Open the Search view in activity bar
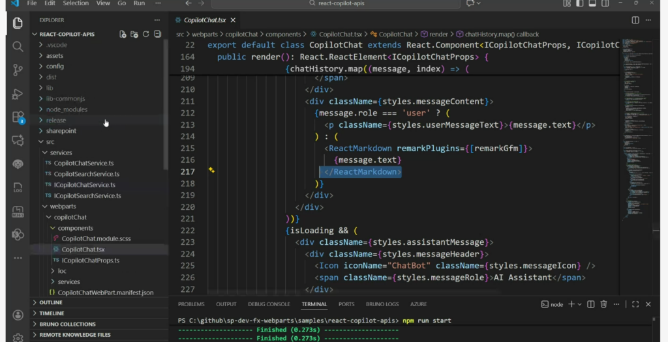The image size is (668, 342). tap(18, 47)
